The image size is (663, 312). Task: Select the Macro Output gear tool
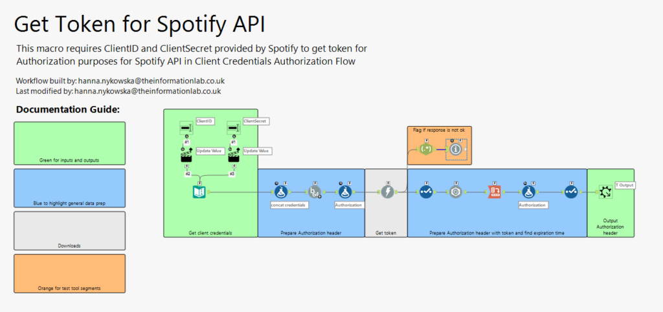tap(606, 192)
